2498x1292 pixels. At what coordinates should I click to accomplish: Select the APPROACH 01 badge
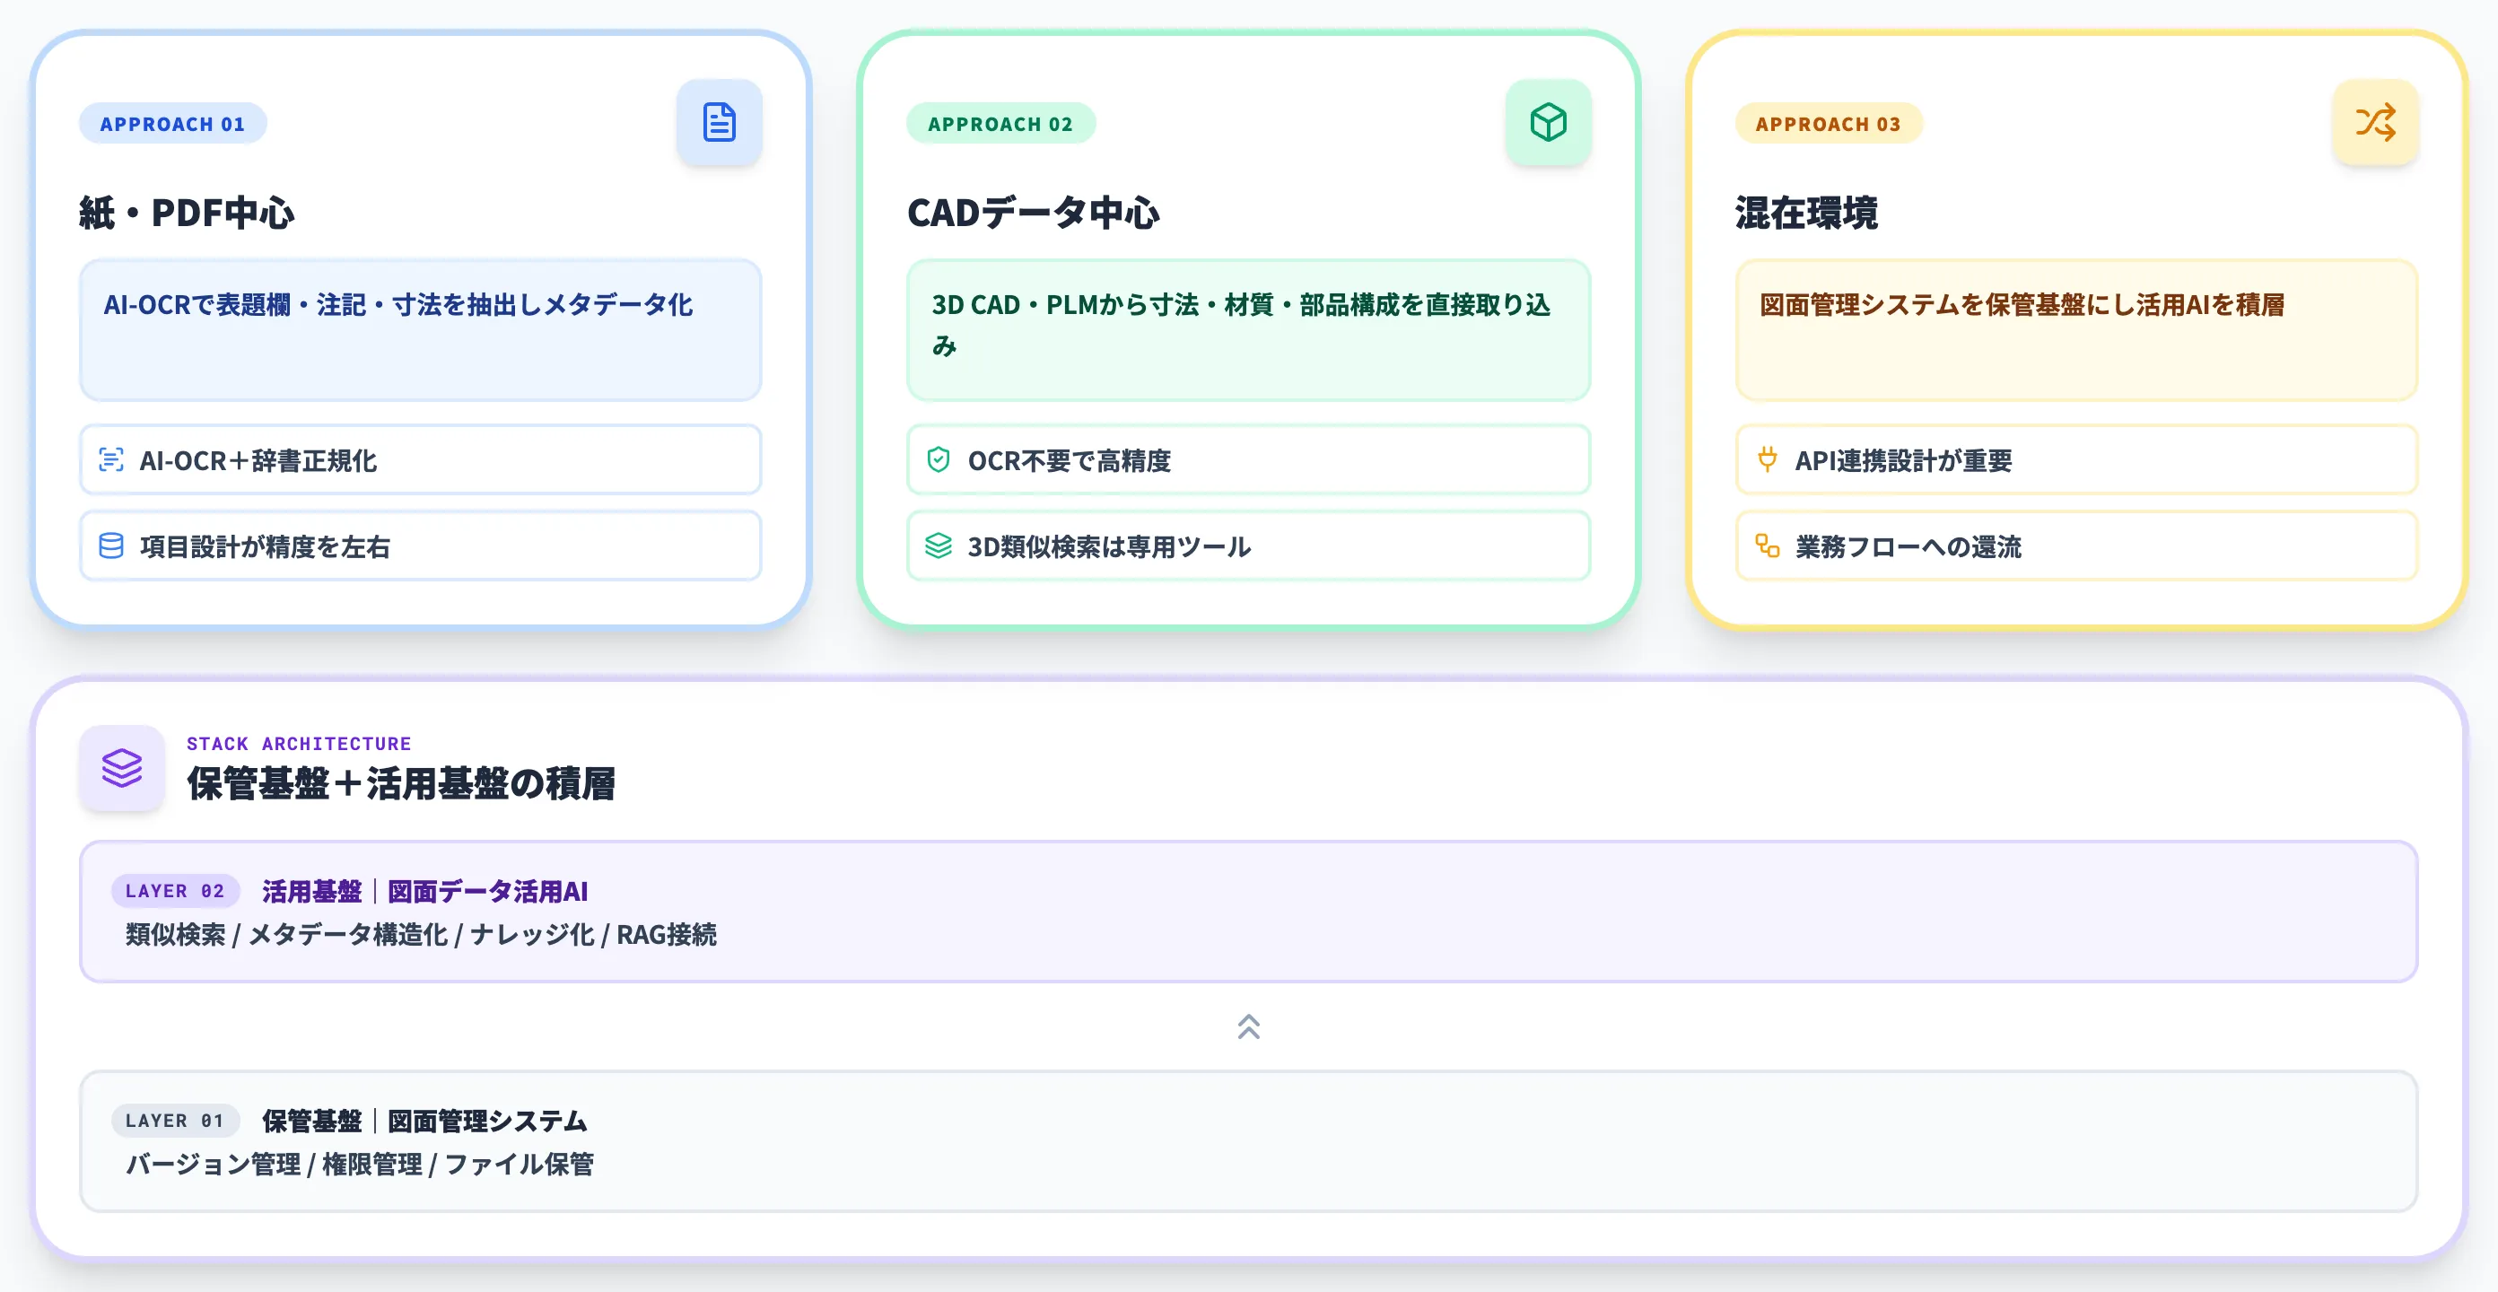point(172,123)
